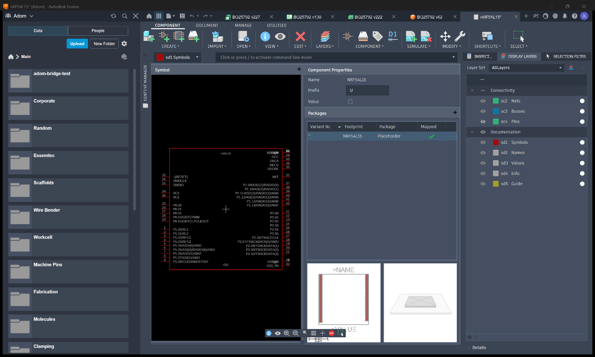Screen dimensions: 595x357
Task: Click the D1 rename icon in COMPONENT group
Action: pos(393,36)
